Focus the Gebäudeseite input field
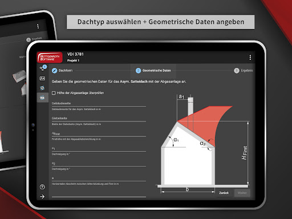This screenshot has height=219, width=292. point(99,104)
